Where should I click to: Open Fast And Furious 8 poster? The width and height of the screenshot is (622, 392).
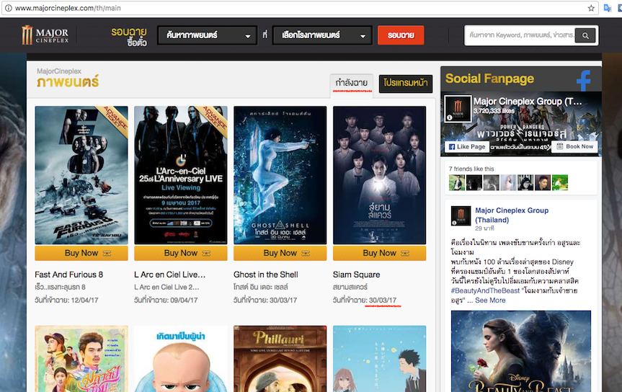(81, 175)
